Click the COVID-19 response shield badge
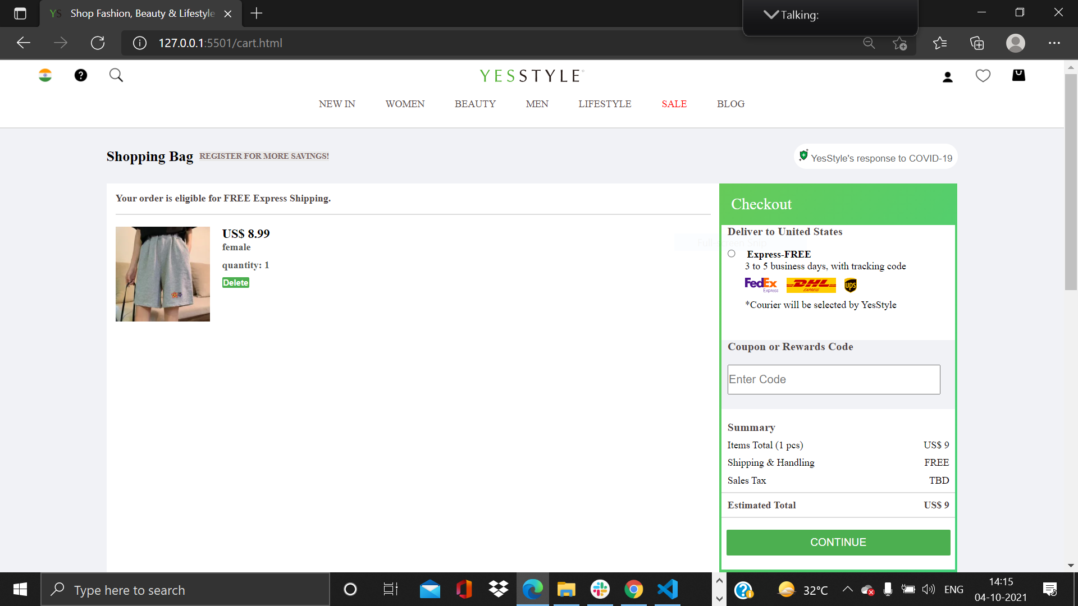 803,155
